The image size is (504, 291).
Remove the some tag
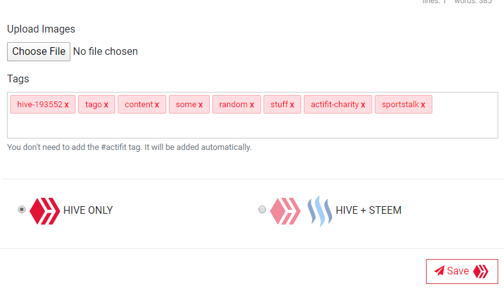coord(201,105)
